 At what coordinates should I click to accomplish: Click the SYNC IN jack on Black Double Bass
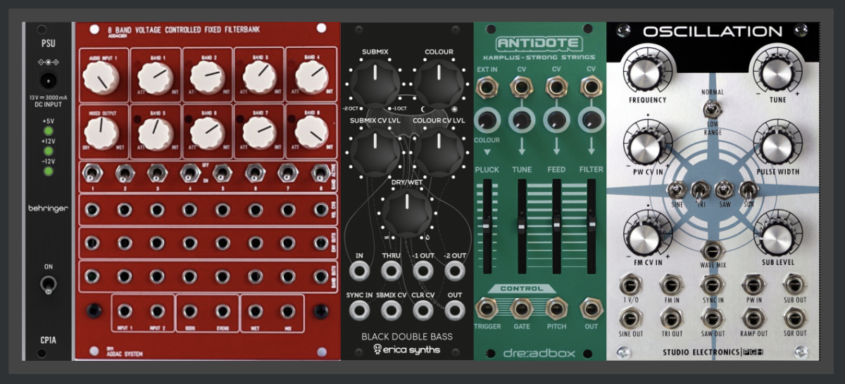(360, 309)
